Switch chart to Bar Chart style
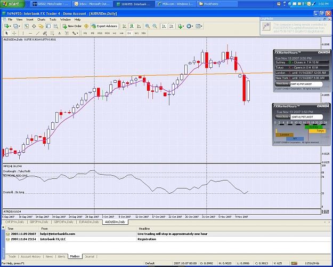 124,26
